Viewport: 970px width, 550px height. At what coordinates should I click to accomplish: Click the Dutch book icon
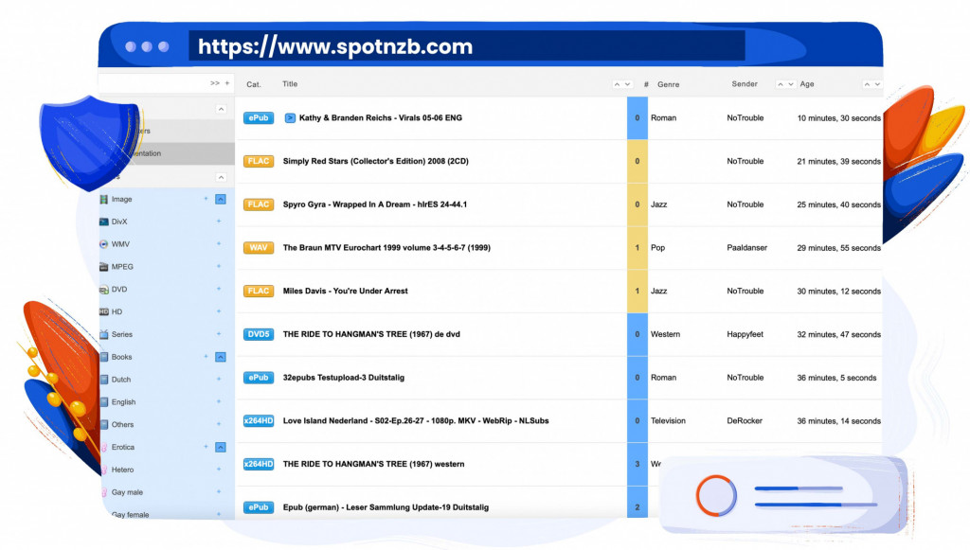coord(104,380)
